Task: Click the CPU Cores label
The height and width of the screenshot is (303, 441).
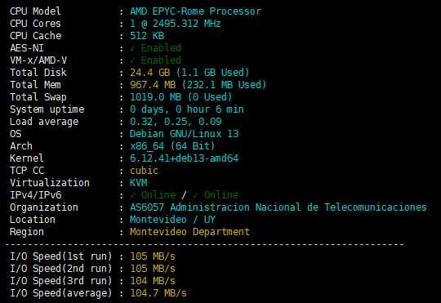Action: pos(35,24)
